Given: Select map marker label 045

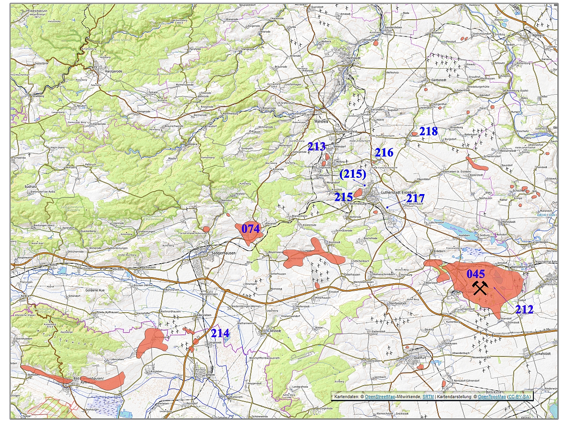Looking at the screenshot, I should click(476, 274).
